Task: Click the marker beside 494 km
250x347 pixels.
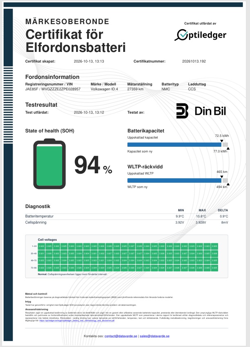Action: pos(228,184)
